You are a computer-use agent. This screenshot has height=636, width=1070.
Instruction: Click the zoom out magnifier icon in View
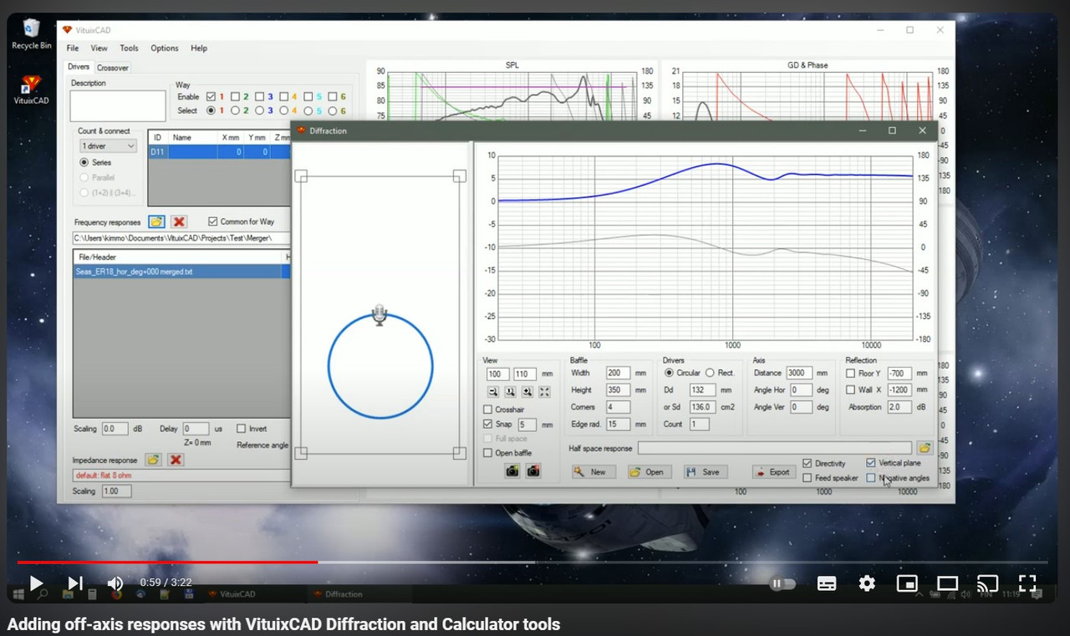point(492,391)
